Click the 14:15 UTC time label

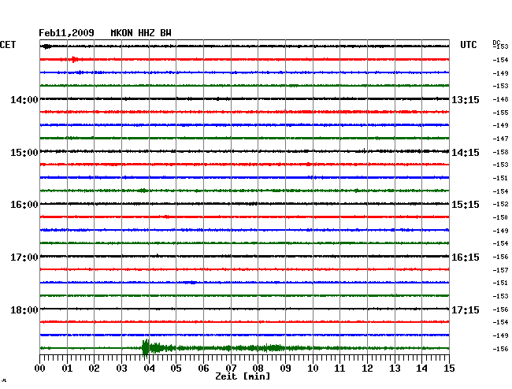(x=466, y=153)
